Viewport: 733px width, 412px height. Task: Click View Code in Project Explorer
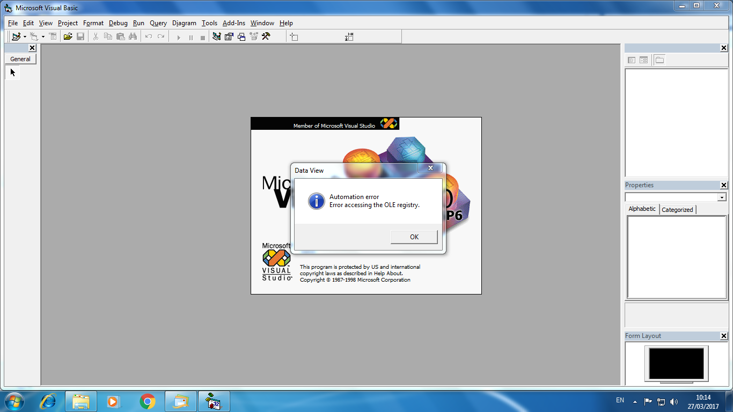[632, 60]
